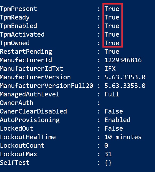Viewport: 155px width, 172px height.
Task: Click the ManufacturerVersionFull20 property name
Action: click(x=47, y=86)
